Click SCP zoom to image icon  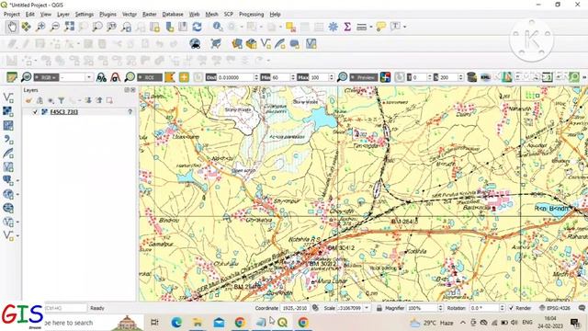tap(27, 77)
